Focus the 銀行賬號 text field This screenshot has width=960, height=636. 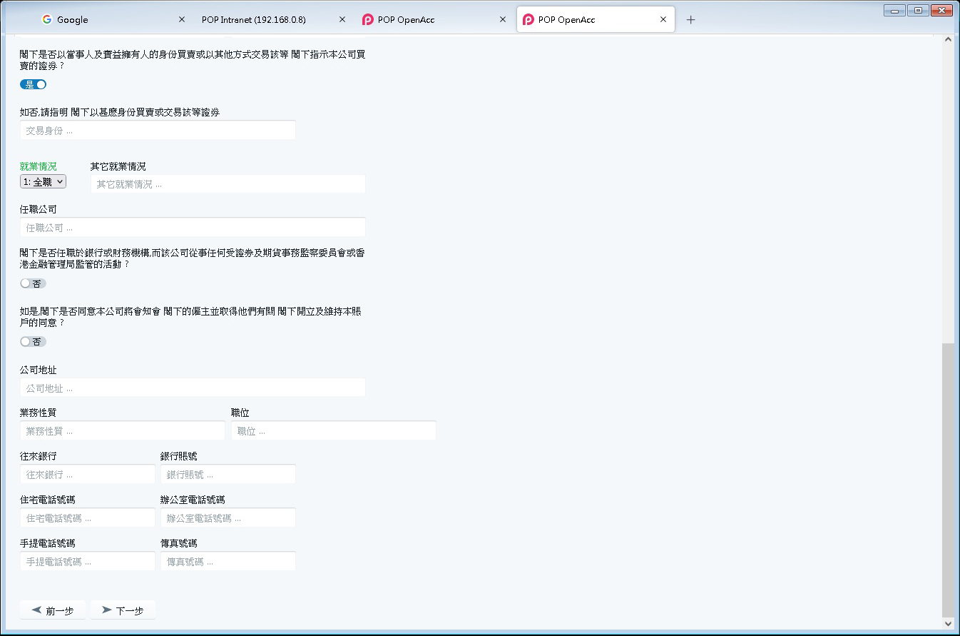(x=228, y=475)
